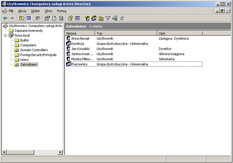233x163 pixels.
Task: Select the Builtin container
Action: 25,40
